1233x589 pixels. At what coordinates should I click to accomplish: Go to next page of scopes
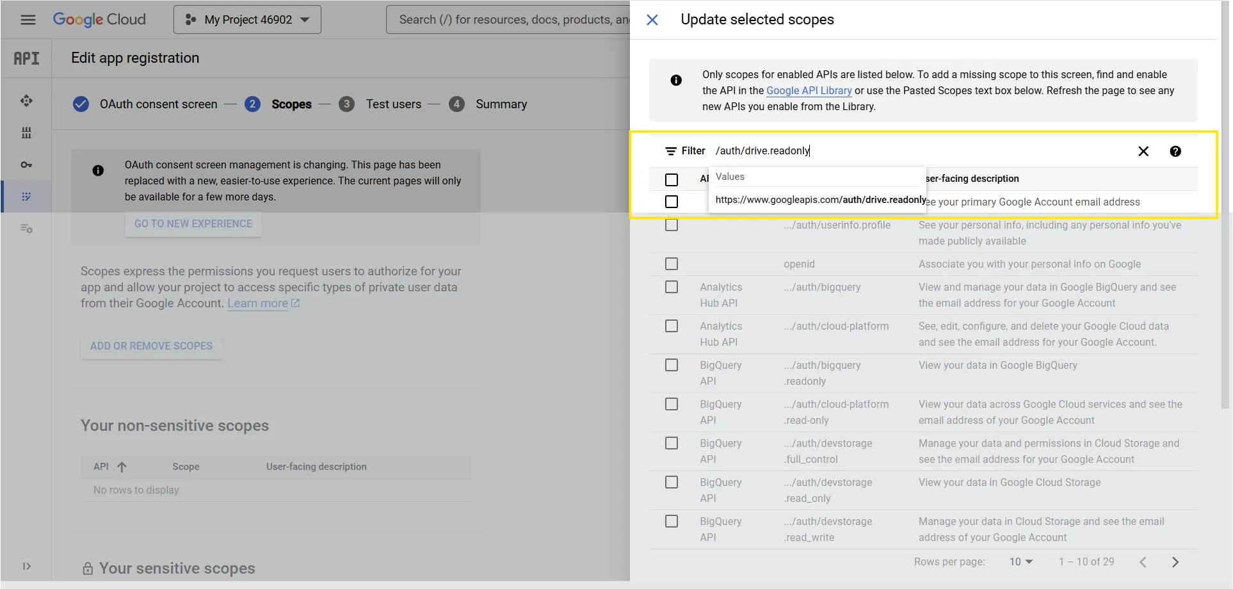[x=1175, y=562]
